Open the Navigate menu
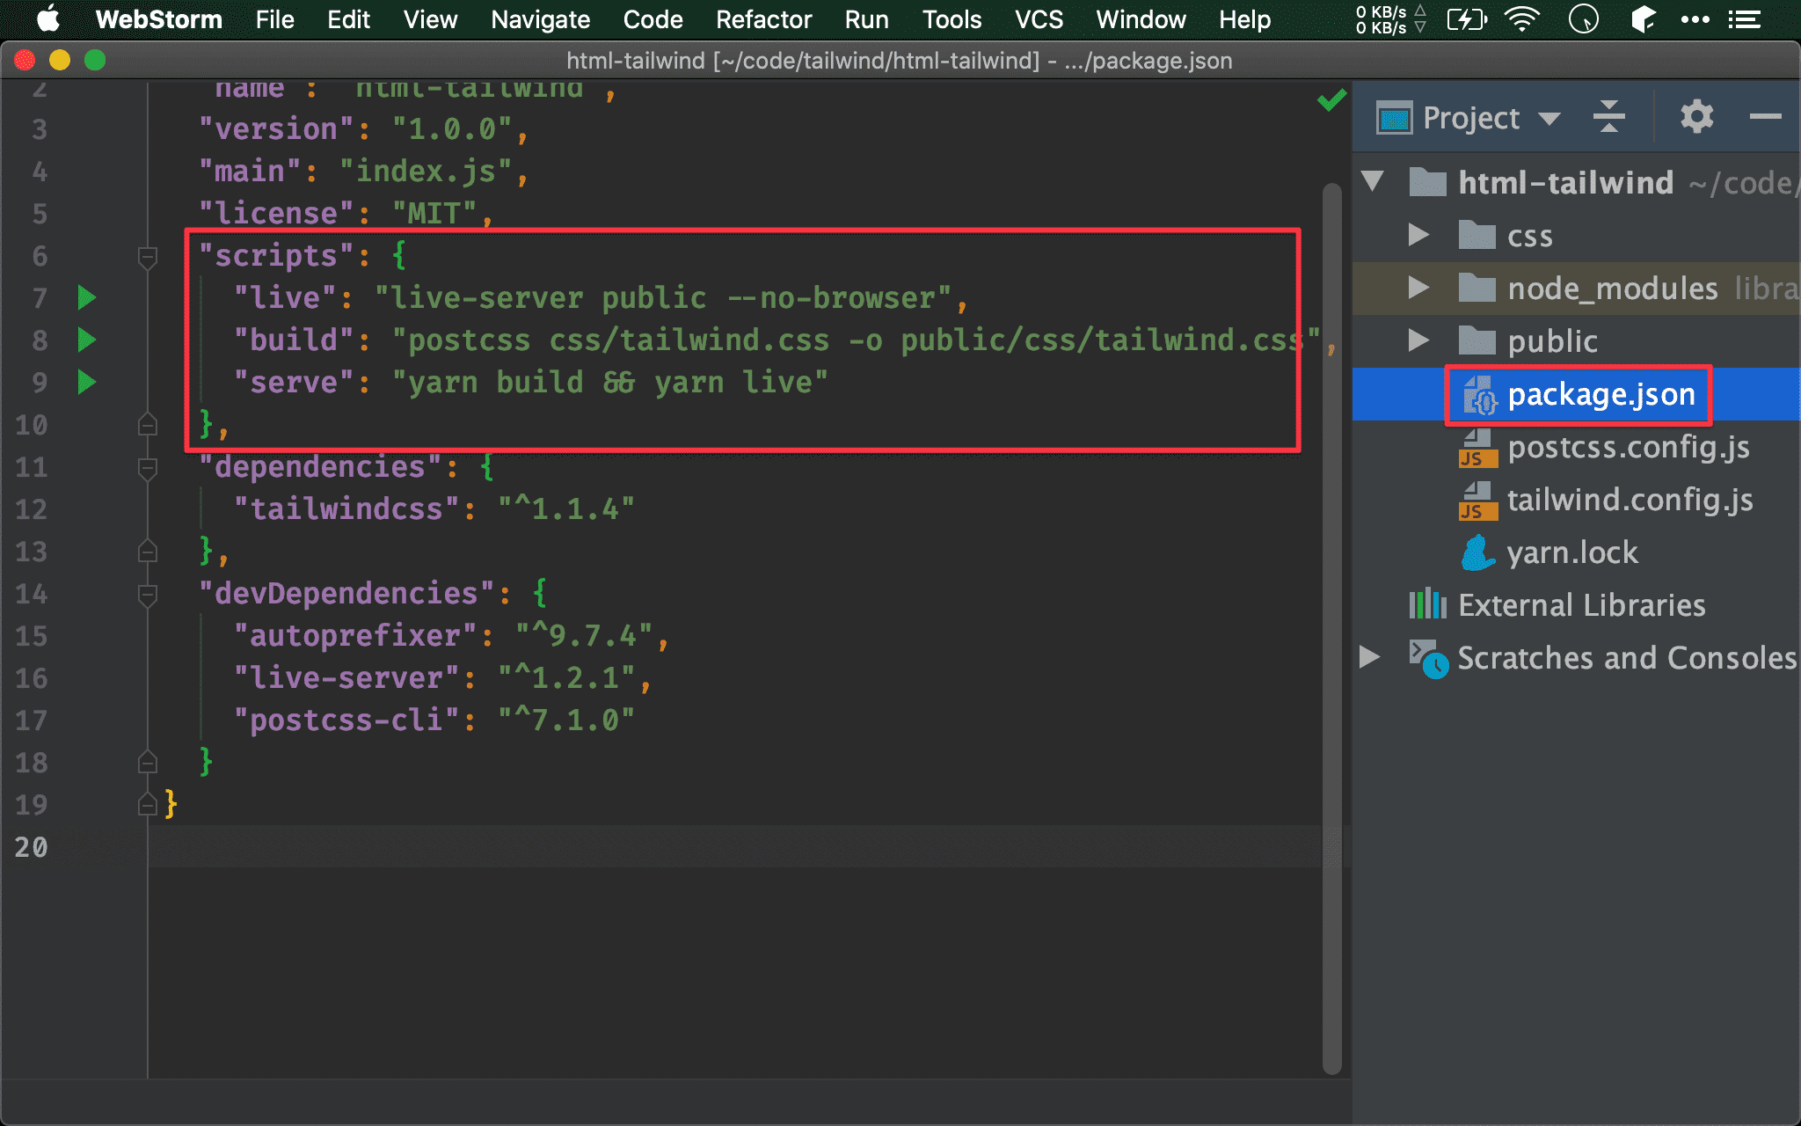The image size is (1801, 1126). pyautogui.click(x=540, y=19)
